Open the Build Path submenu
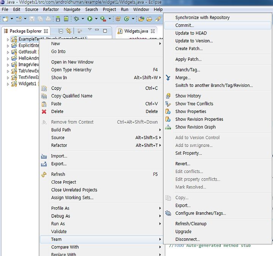The height and width of the screenshot is (256, 273). pyautogui.click(x=101, y=130)
